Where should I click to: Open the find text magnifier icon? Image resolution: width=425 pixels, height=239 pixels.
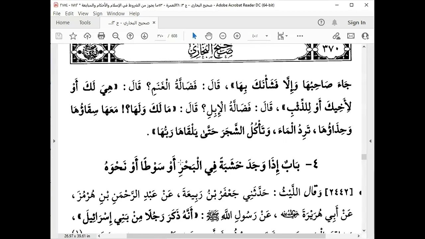click(x=116, y=36)
